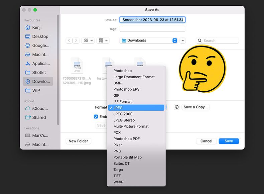The height and width of the screenshot is (194, 264).
Task: Choose Downloads in the sidebar
Action: [38, 81]
